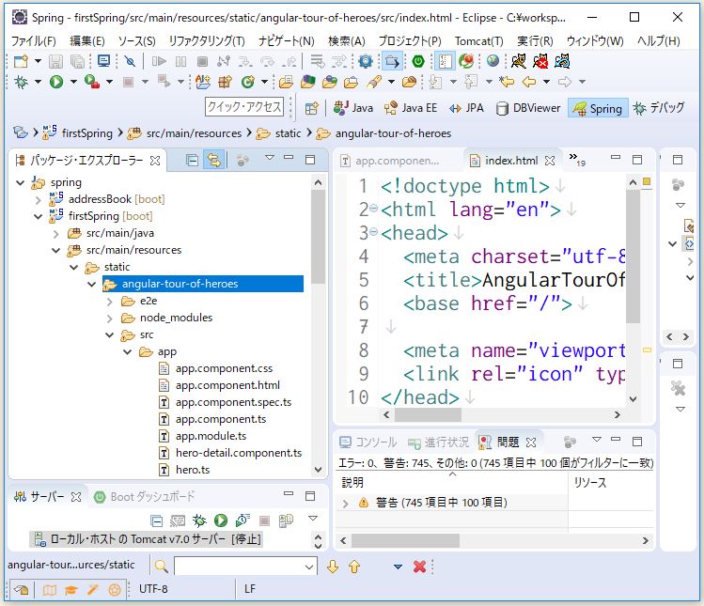This screenshot has width=704, height=606.
Task: Open the 編集(E) menu
Action: coord(87,40)
